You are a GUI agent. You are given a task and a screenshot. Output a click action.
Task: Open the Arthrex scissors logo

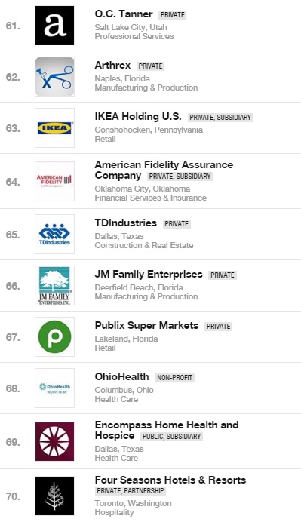54,77
